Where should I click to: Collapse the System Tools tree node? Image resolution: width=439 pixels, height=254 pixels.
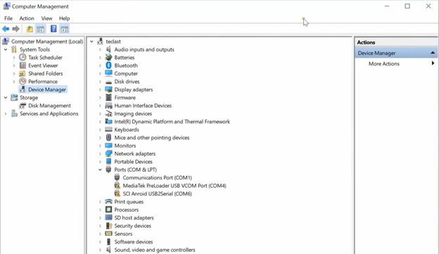[6, 49]
